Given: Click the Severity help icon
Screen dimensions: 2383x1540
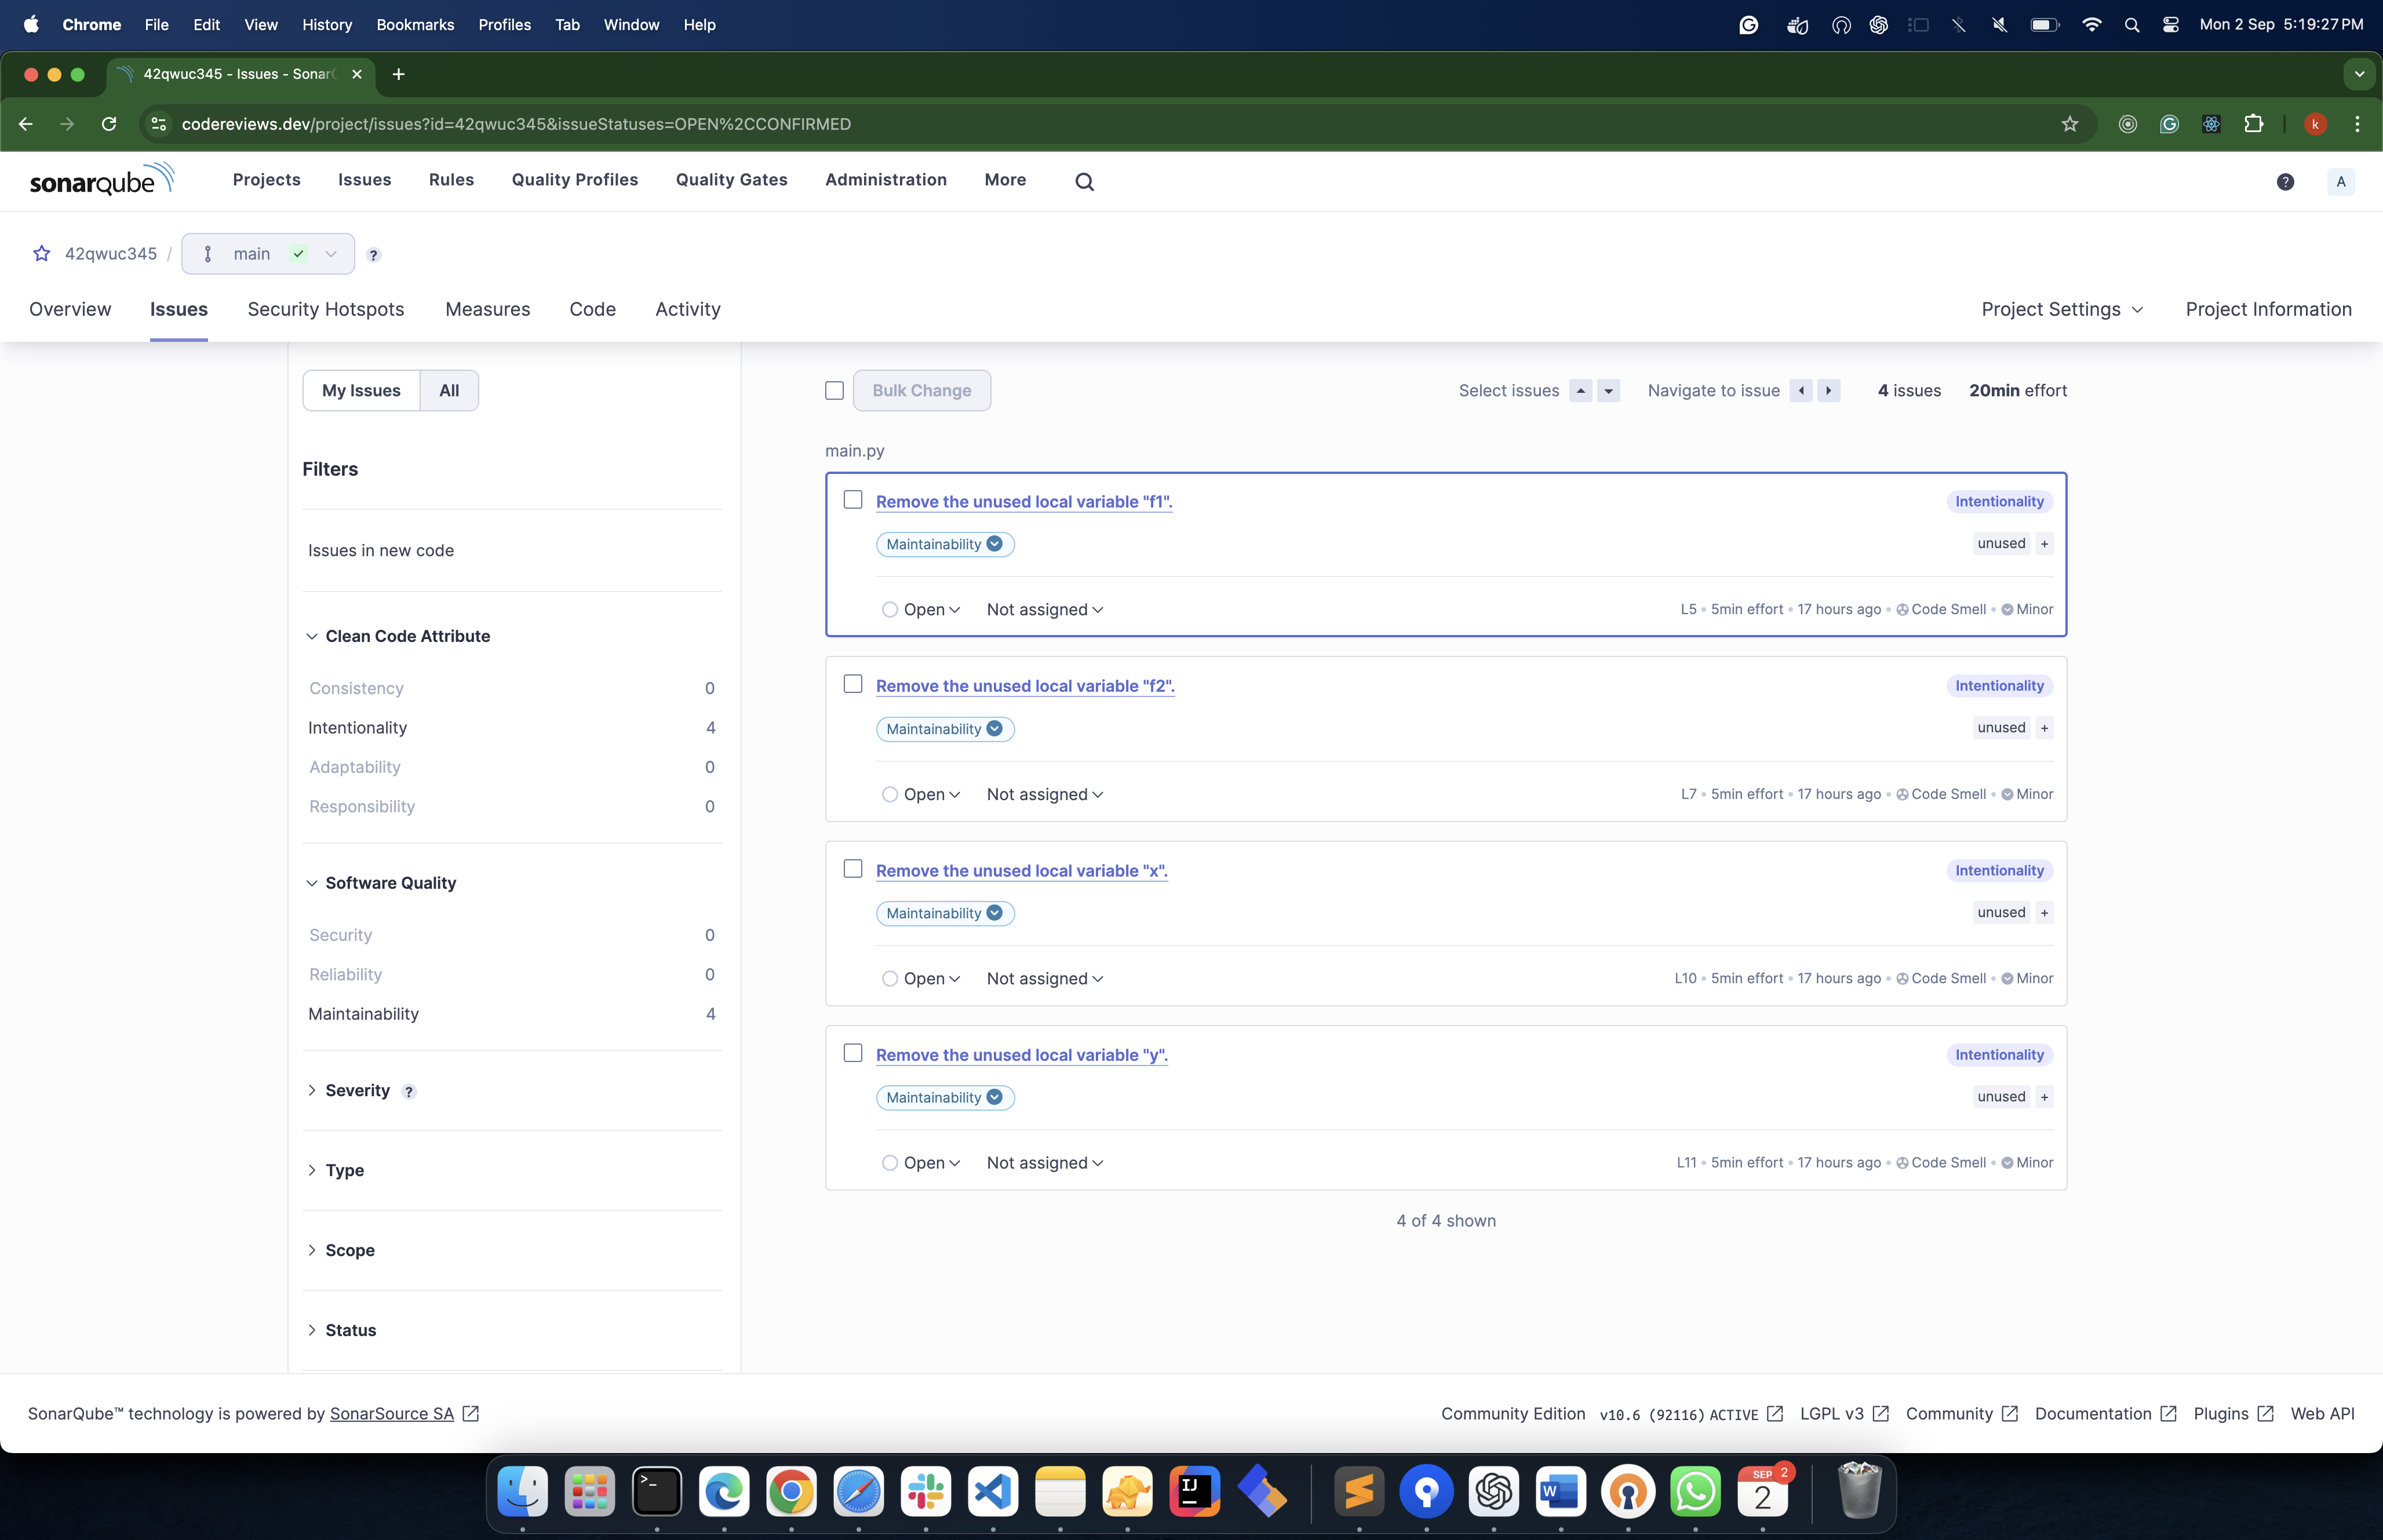Looking at the screenshot, I should click(x=409, y=1092).
